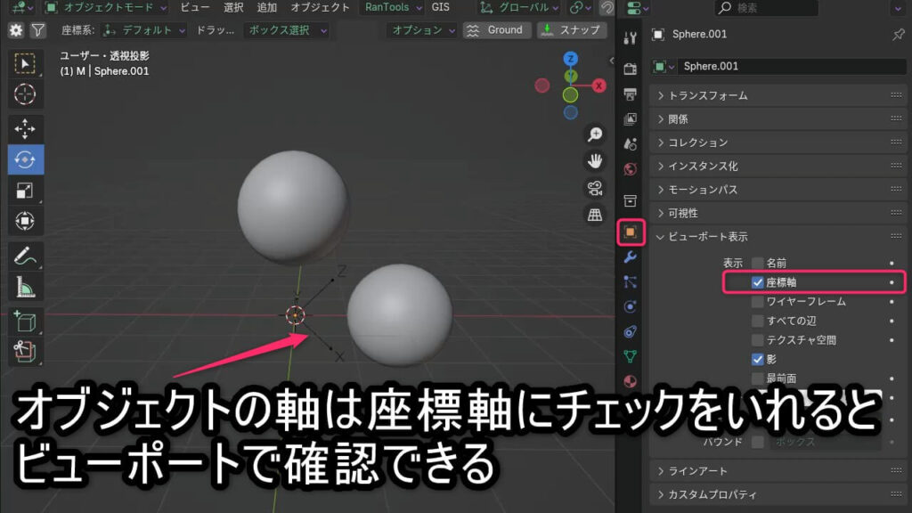The width and height of the screenshot is (912, 513).
Task: Select the Scale tool
Action: tap(25, 191)
